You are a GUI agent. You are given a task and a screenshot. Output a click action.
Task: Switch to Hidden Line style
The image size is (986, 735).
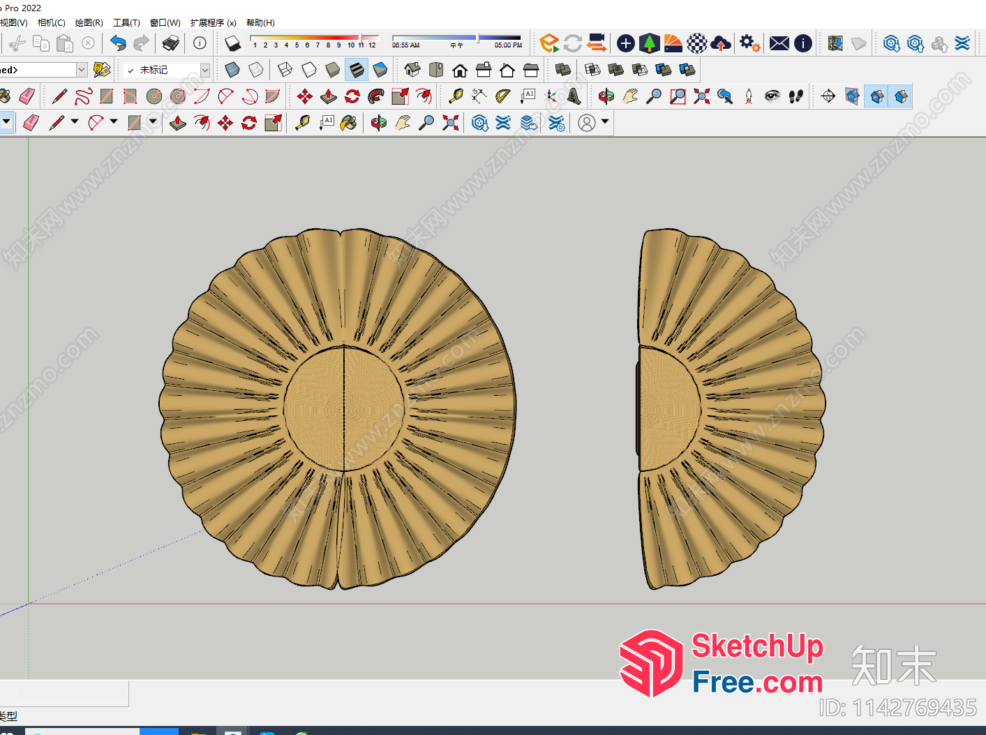(308, 70)
